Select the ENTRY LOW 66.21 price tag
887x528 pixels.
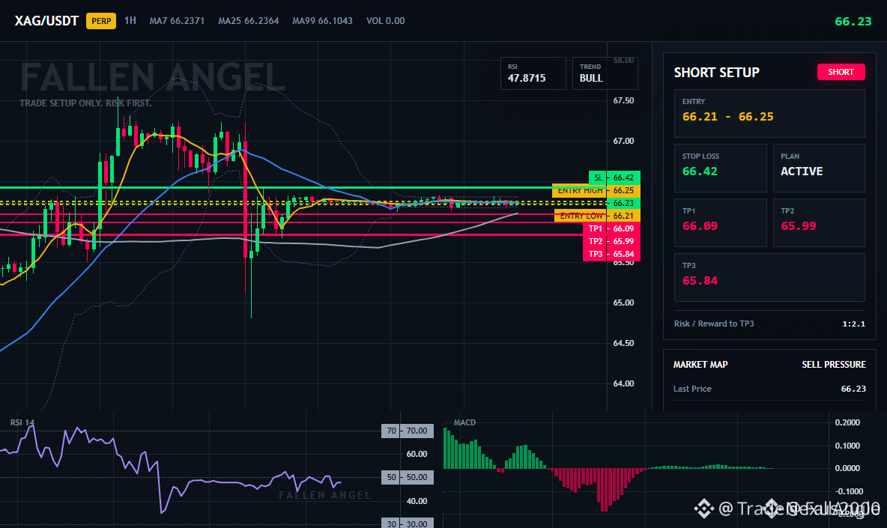(597, 216)
